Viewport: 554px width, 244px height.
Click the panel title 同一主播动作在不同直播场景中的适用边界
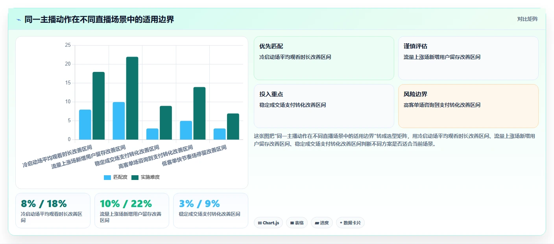pos(99,20)
